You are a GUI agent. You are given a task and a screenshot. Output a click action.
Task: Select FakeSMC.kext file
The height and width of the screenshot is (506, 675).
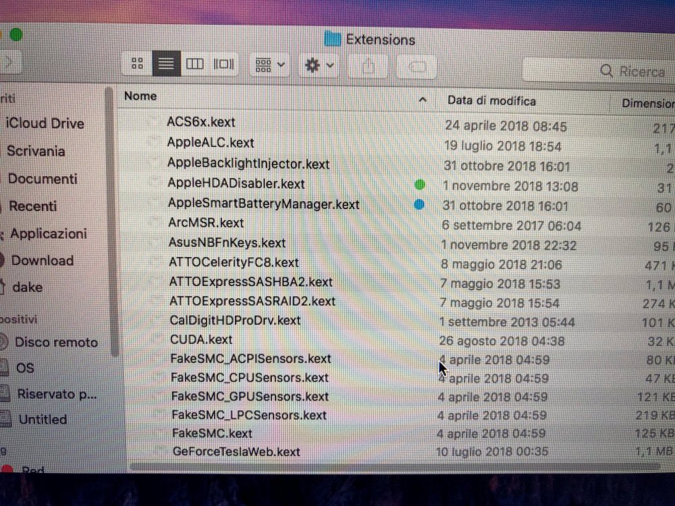212,433
